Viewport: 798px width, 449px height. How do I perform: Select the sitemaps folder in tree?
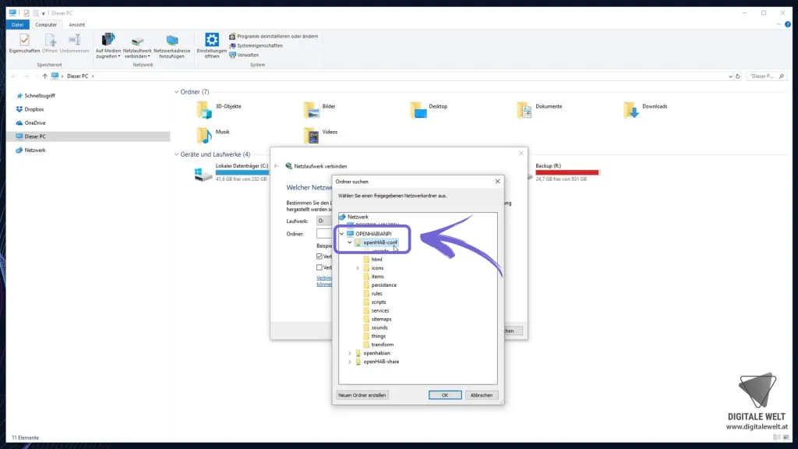click(381, 319)
